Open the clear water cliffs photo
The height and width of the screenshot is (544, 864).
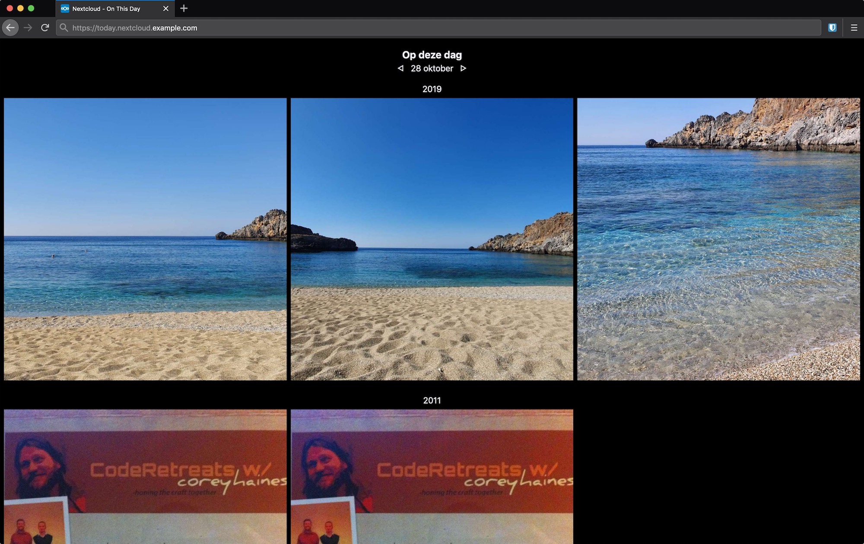[x=718, y=239]
